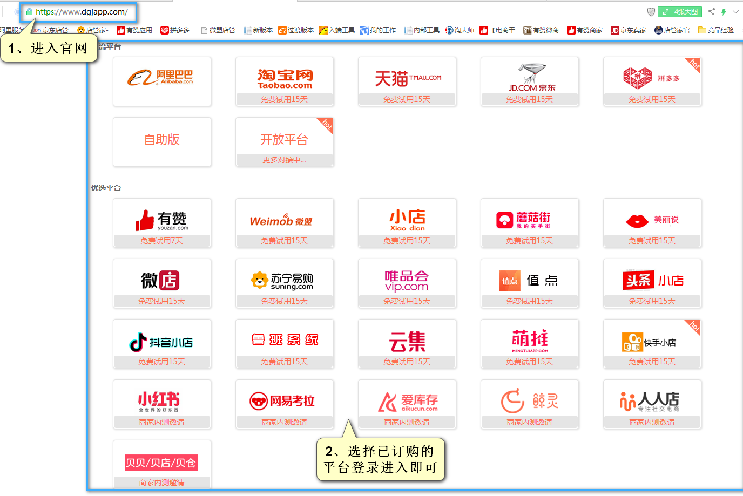Select the Weimob 微盟 platform
The width and height of the screenshot is (743, 496).
[285, 223]
